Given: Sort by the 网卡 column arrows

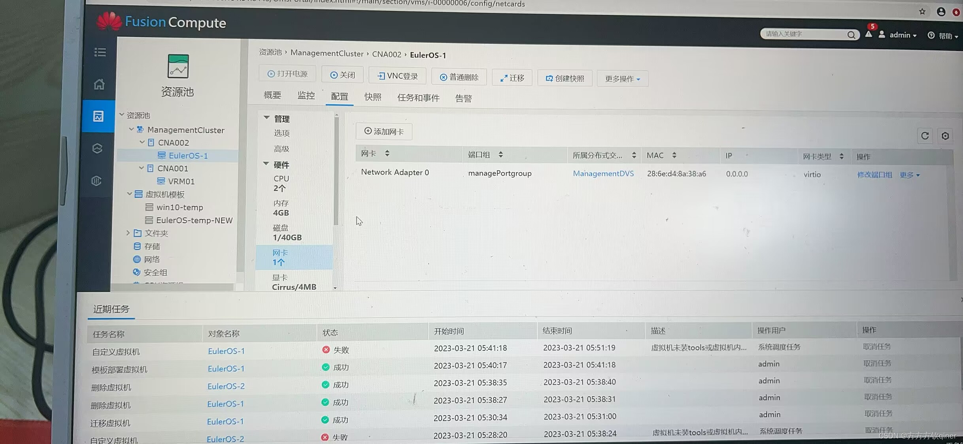Looking at the screenshot, I should 387,153.
